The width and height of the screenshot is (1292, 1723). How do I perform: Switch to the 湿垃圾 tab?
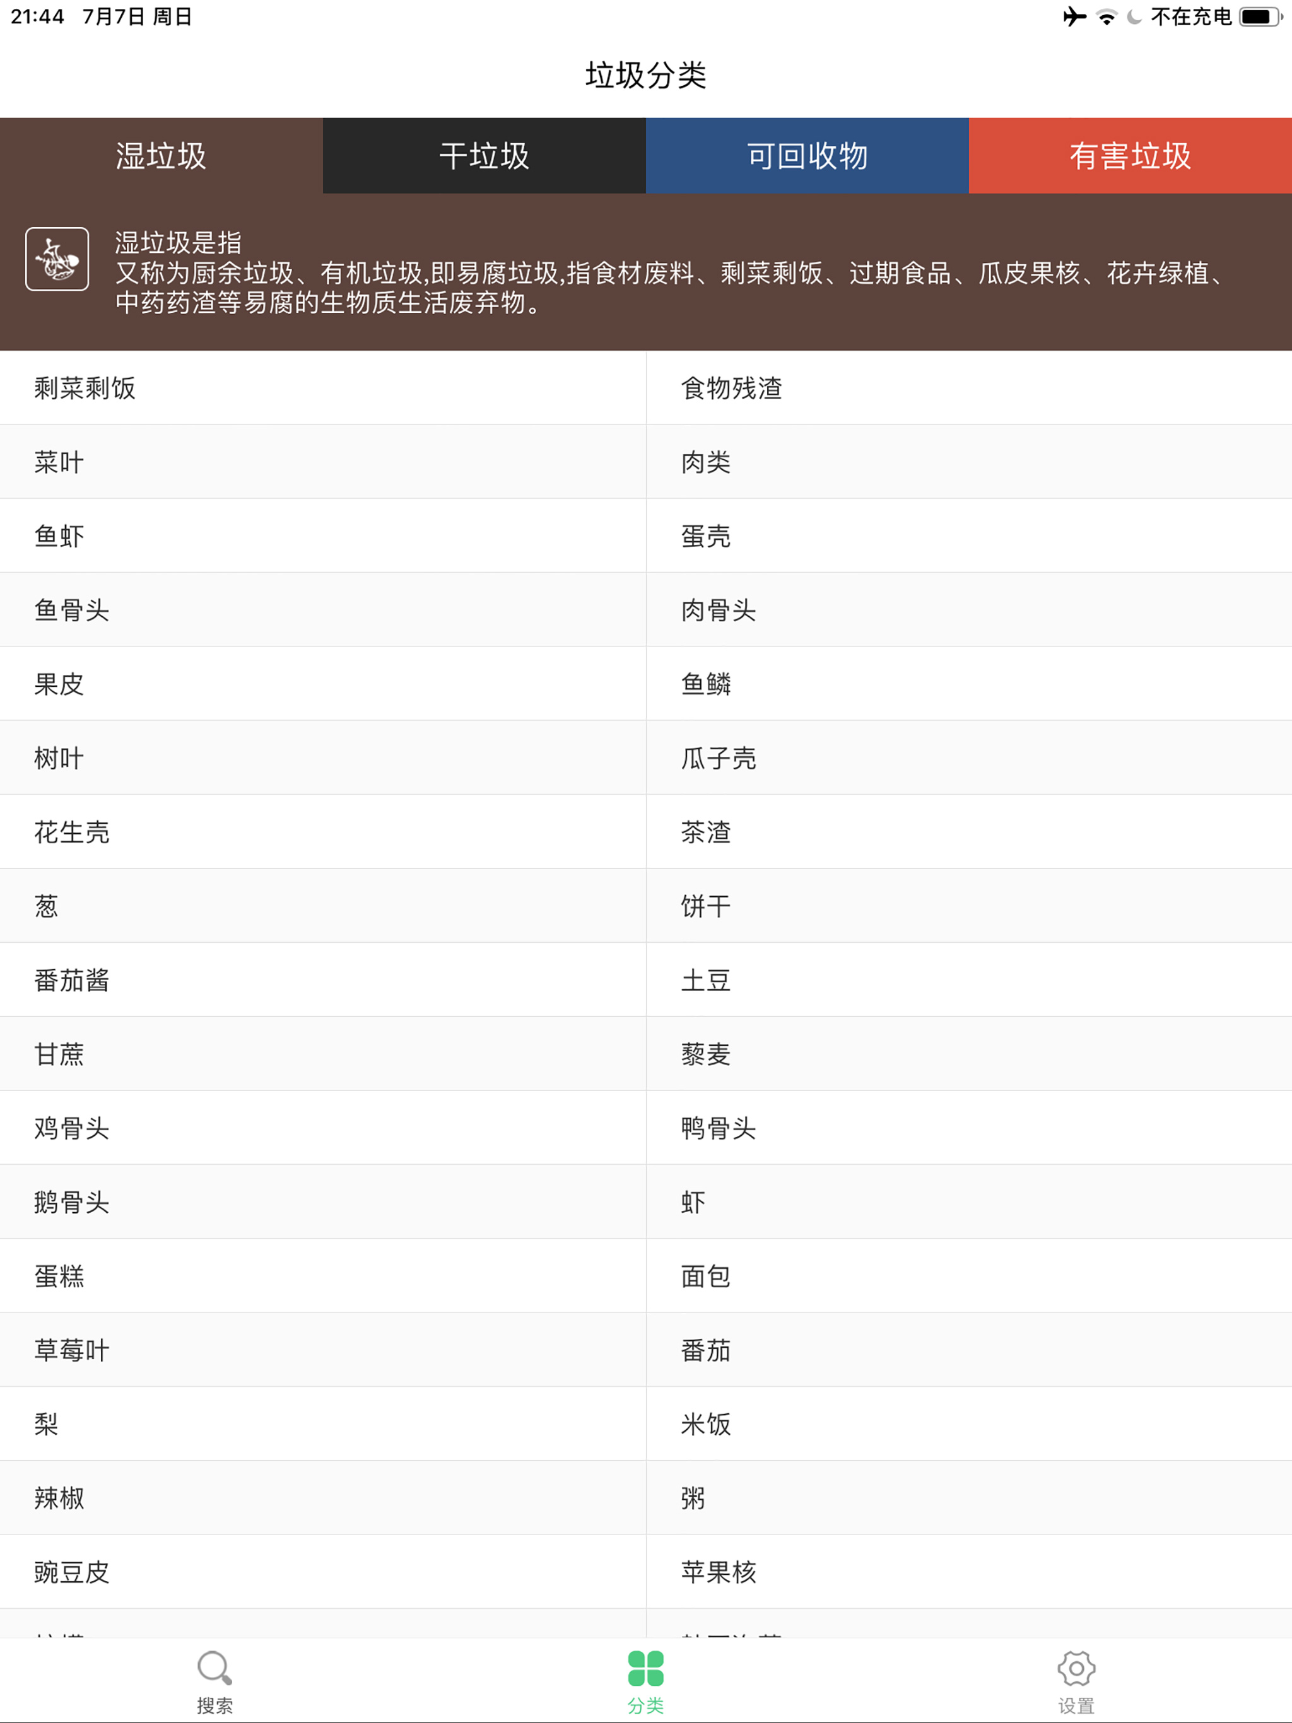pos(161,156)
